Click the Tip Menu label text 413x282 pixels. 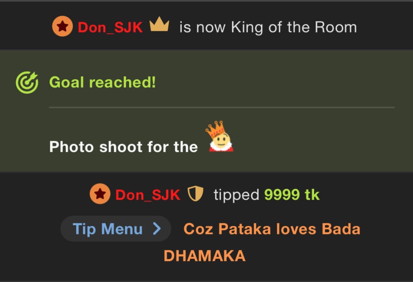pos(108,229)
